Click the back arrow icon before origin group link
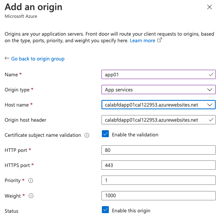This screenshot has height=217, width=220. click(7, 58)
